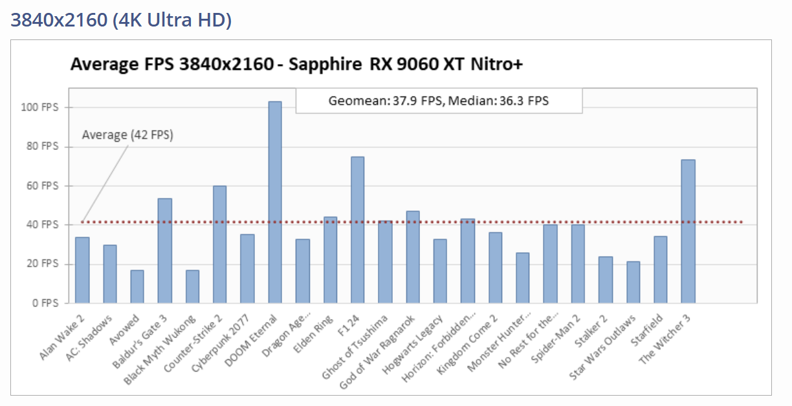Click the Baldur's Gate 3 bar

coord(165,251)
